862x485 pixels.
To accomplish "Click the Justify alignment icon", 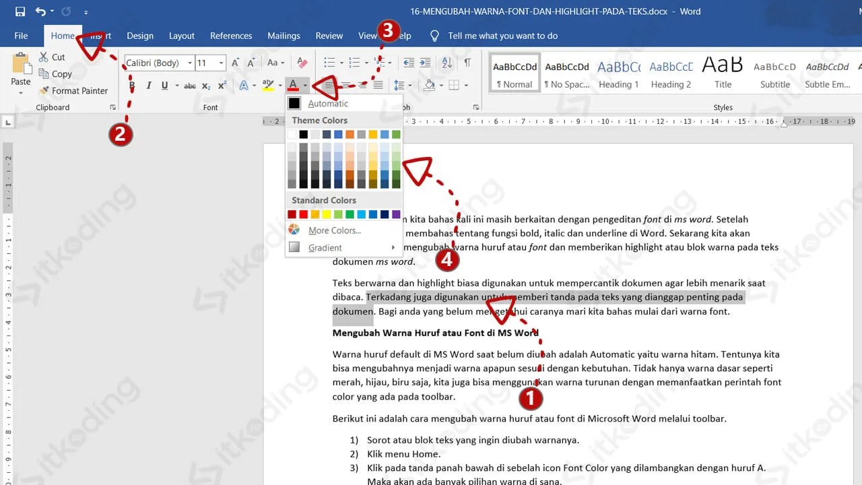I will coord(378,86).
